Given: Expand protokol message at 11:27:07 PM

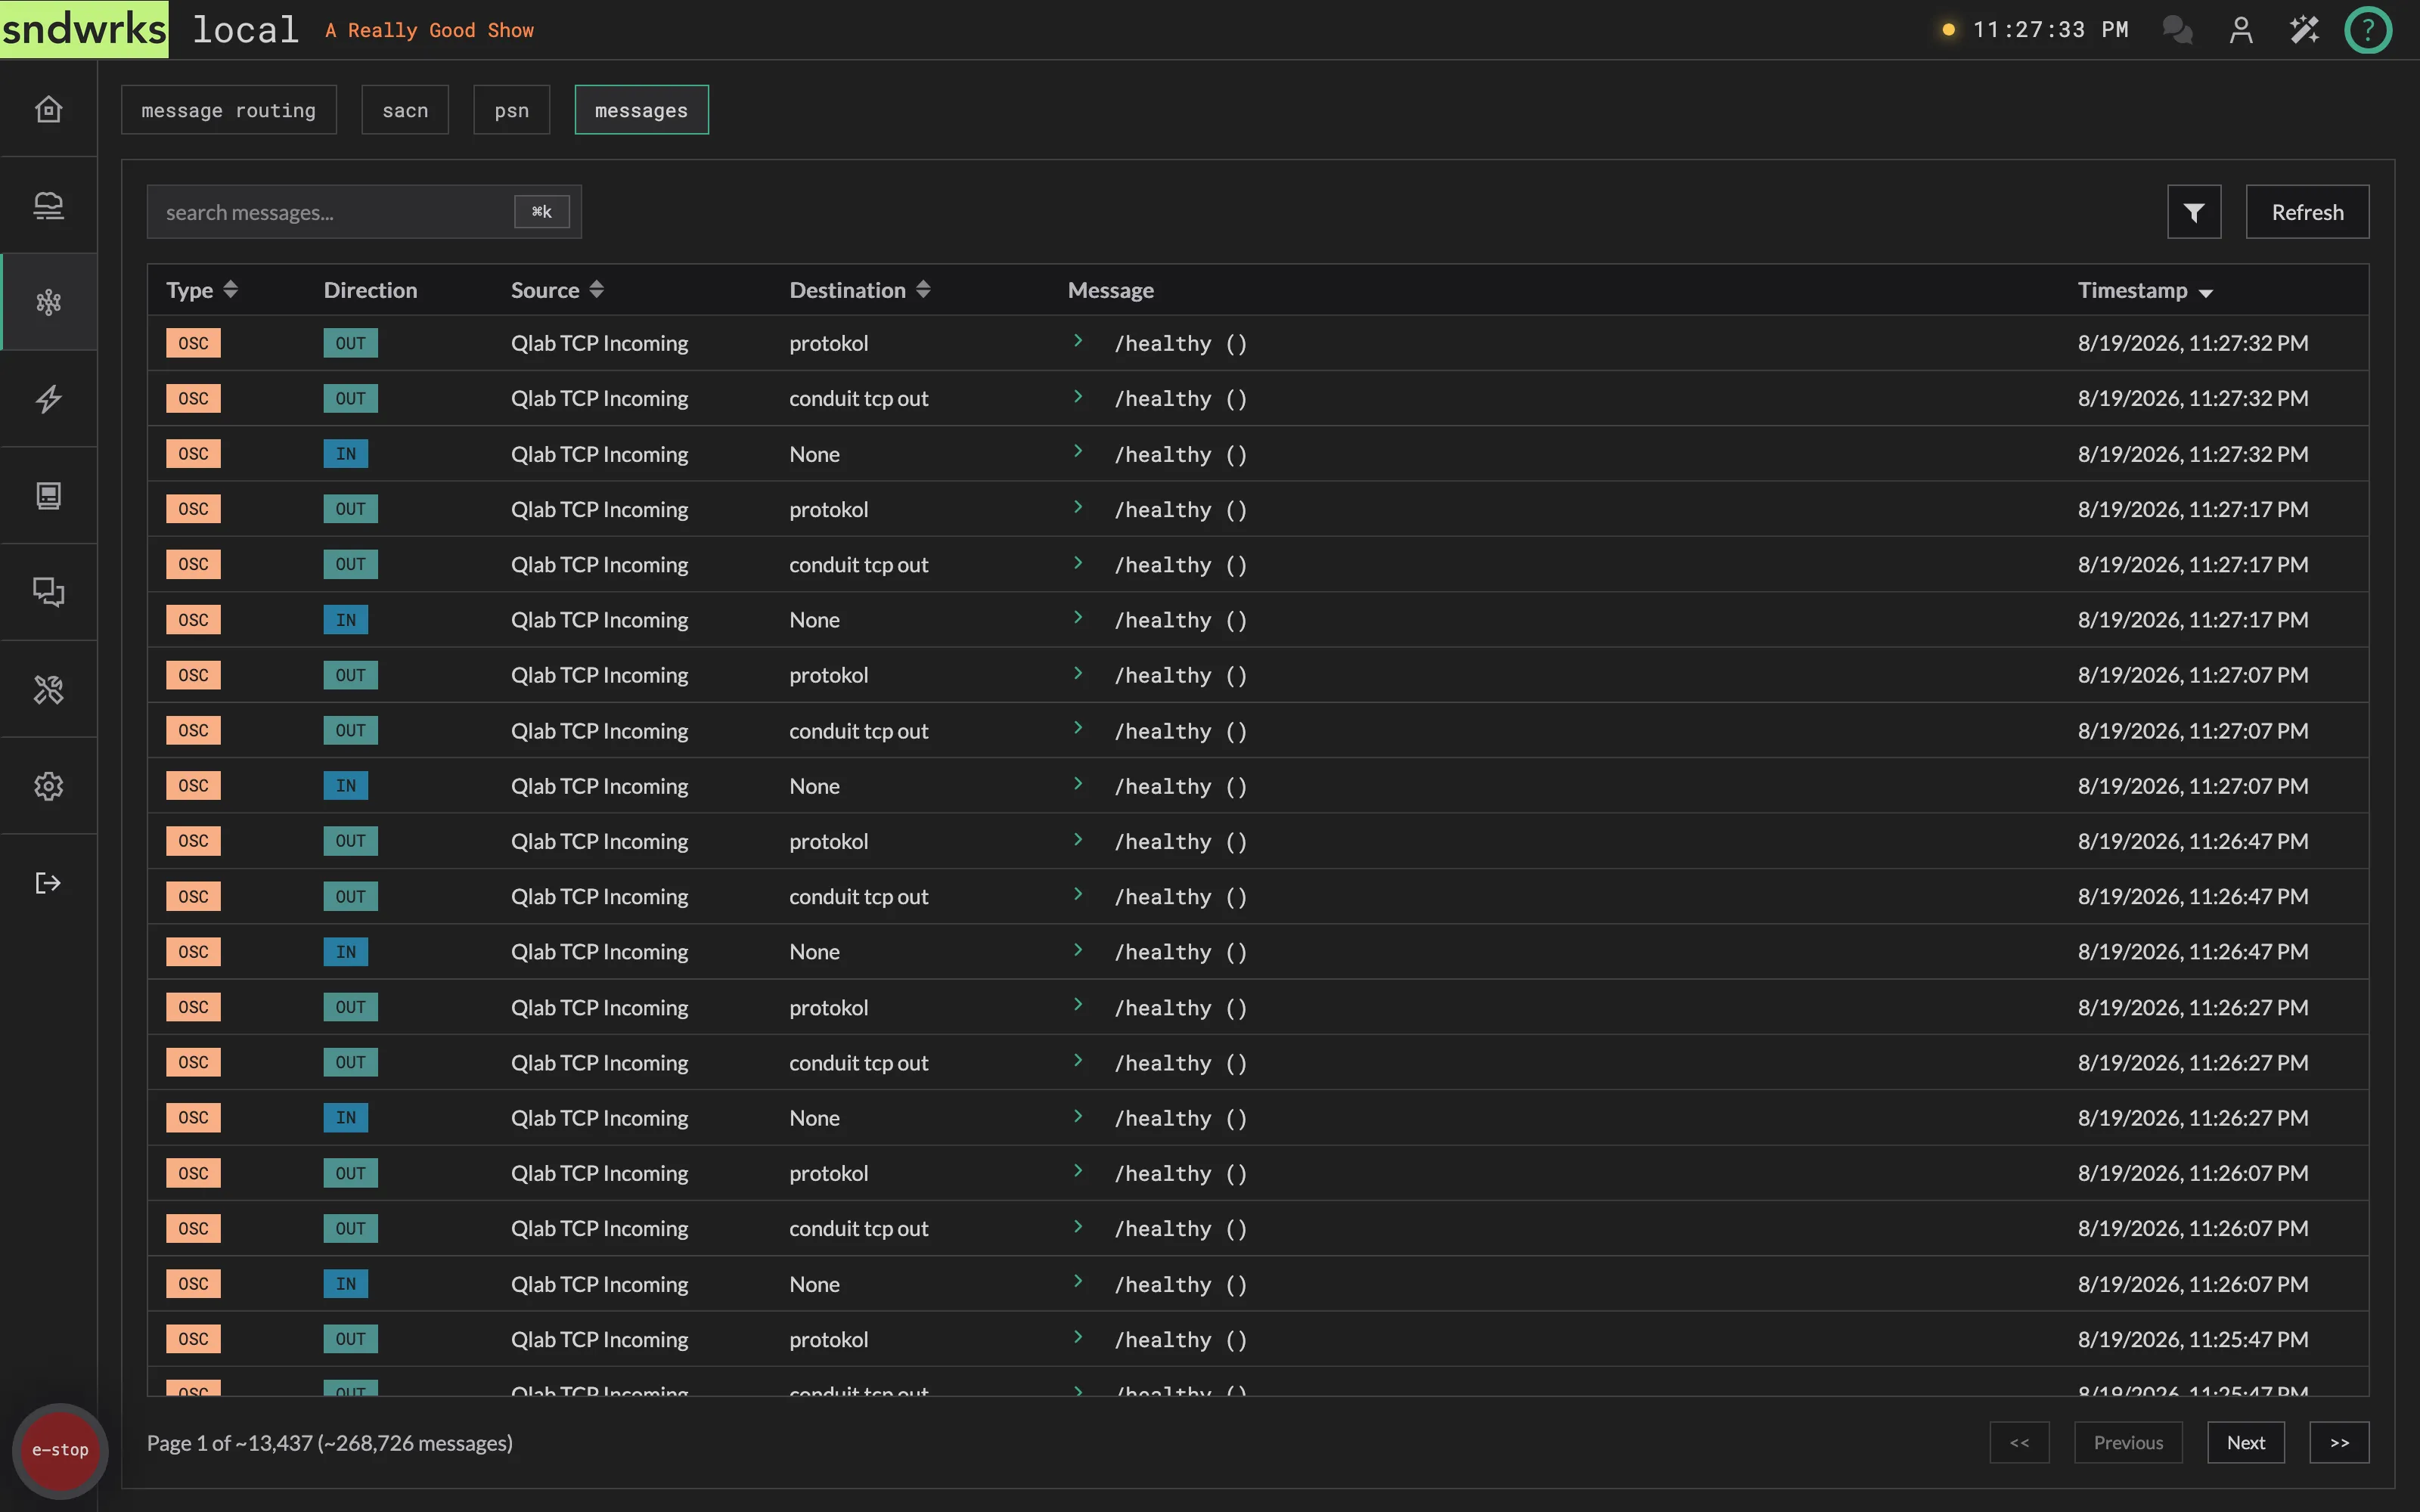Looking at the screenshot, I should pyautogui.click(x=1078, y=673).
